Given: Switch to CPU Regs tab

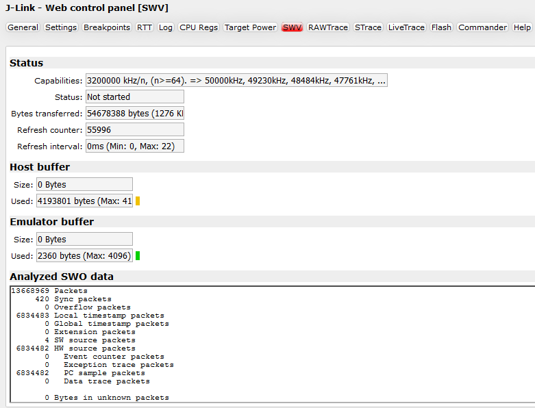Looking at the screenshot, I should [x=199, y=27].
